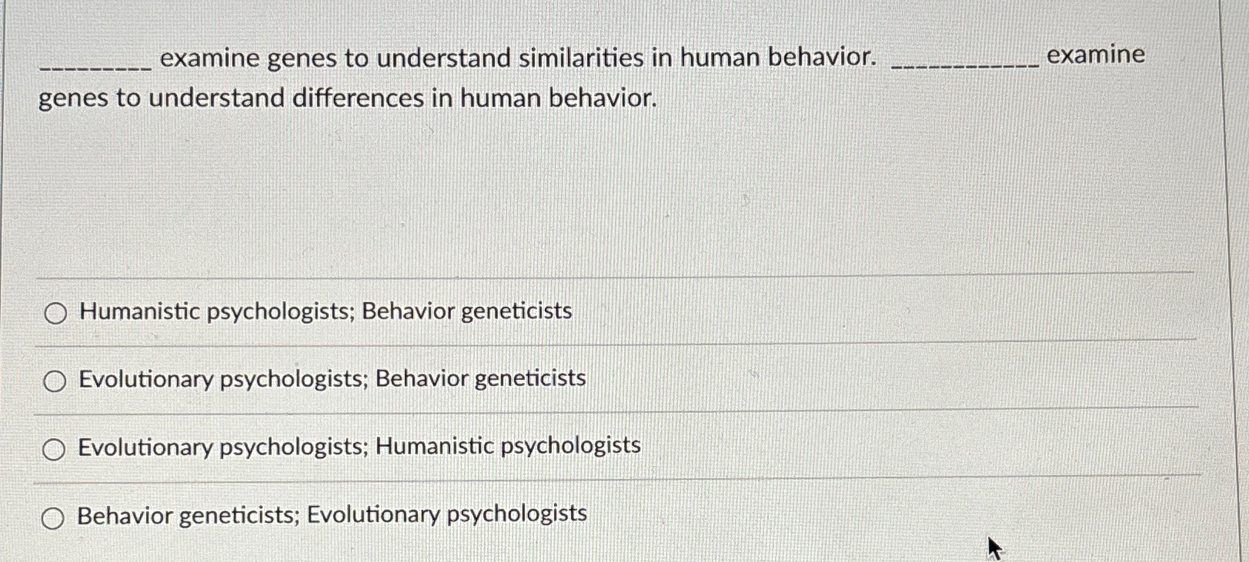The image size is (1249, 562).
Task: Select "Evolutionary psychologists; Behavior geneticists" option
Action: pos(55,381)
